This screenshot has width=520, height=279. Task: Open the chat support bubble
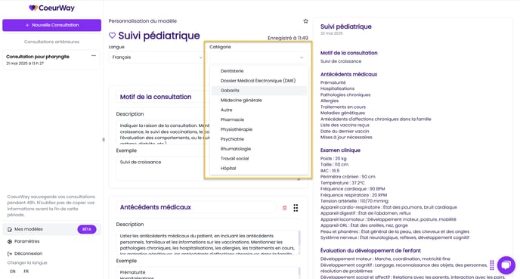(506, 265)
